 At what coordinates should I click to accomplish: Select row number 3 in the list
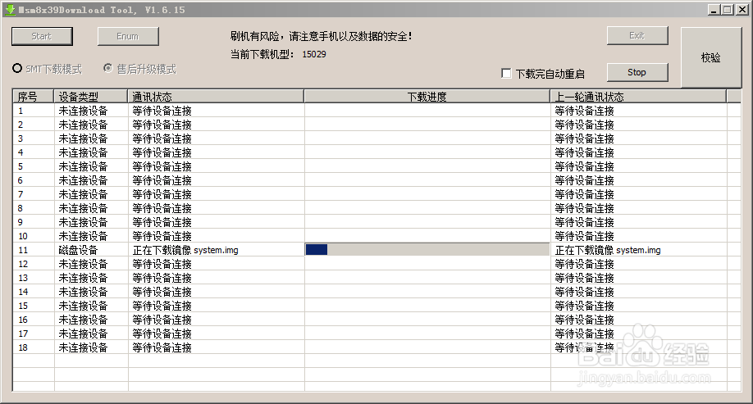(21, 138)
